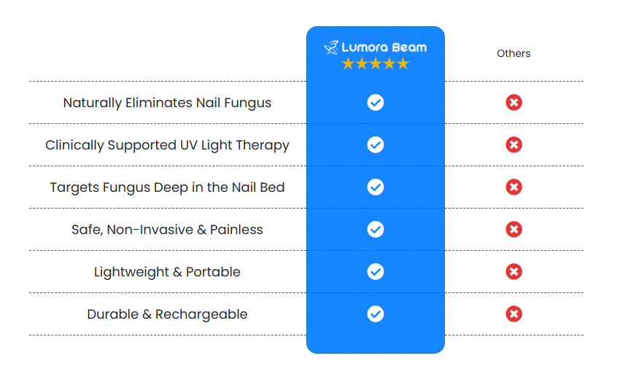Click the checkmark for Lightweight & Portable

(x=376, y=272)
